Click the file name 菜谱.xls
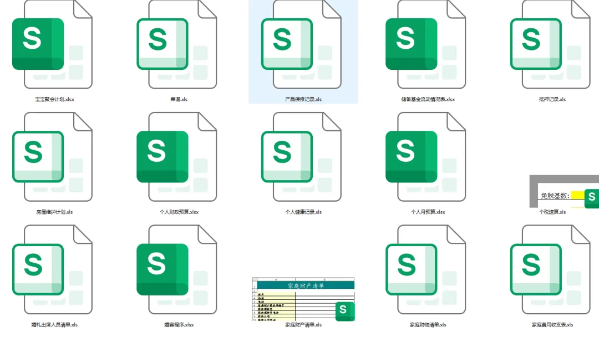The width and height of the screenshot is (599, 337). click(179, 99)
